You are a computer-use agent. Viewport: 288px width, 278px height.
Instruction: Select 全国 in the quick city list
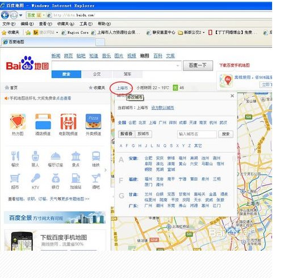(x=122, y=122)
